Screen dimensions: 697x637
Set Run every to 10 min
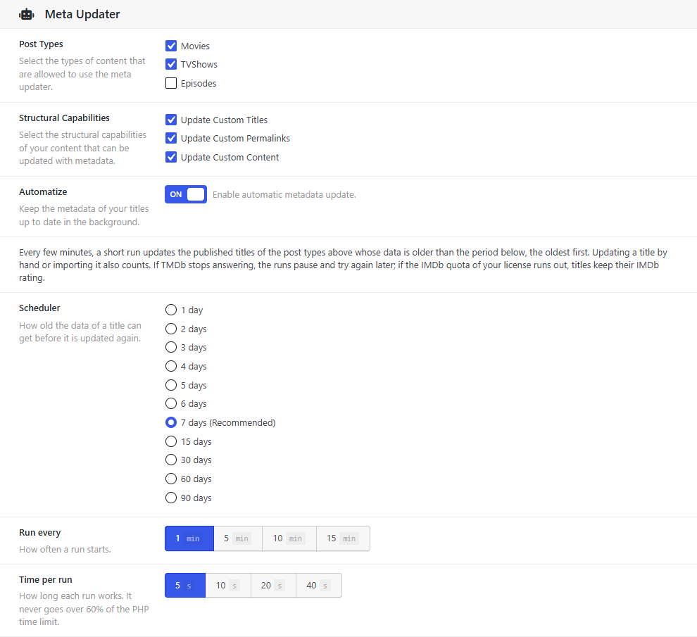click(289, 538)
